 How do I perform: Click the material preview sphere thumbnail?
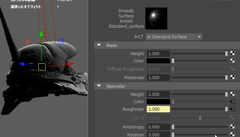[x=156, y=18]
